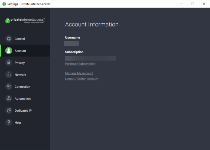The height and width of the screenshot is (150, 210).
Task: Minimize the Settings window
Action: click(181, 4)
